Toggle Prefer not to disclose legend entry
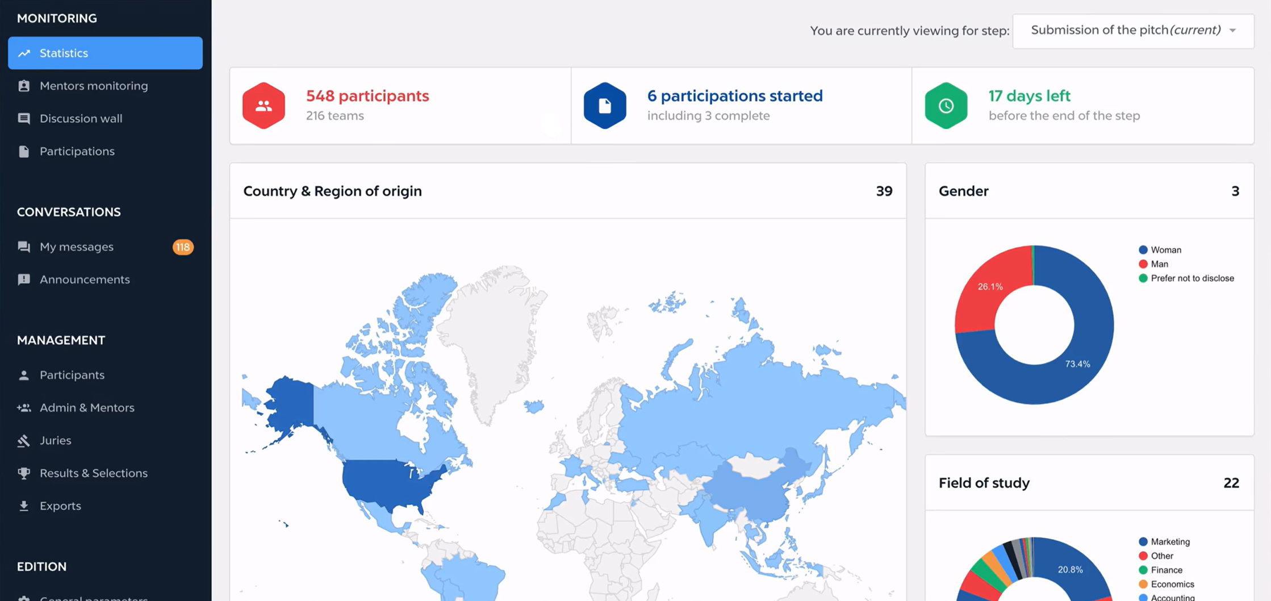The image size is (1271, 601). (1191, 278)
